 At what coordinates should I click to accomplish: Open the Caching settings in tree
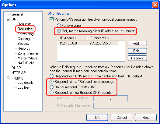(24, 39)
